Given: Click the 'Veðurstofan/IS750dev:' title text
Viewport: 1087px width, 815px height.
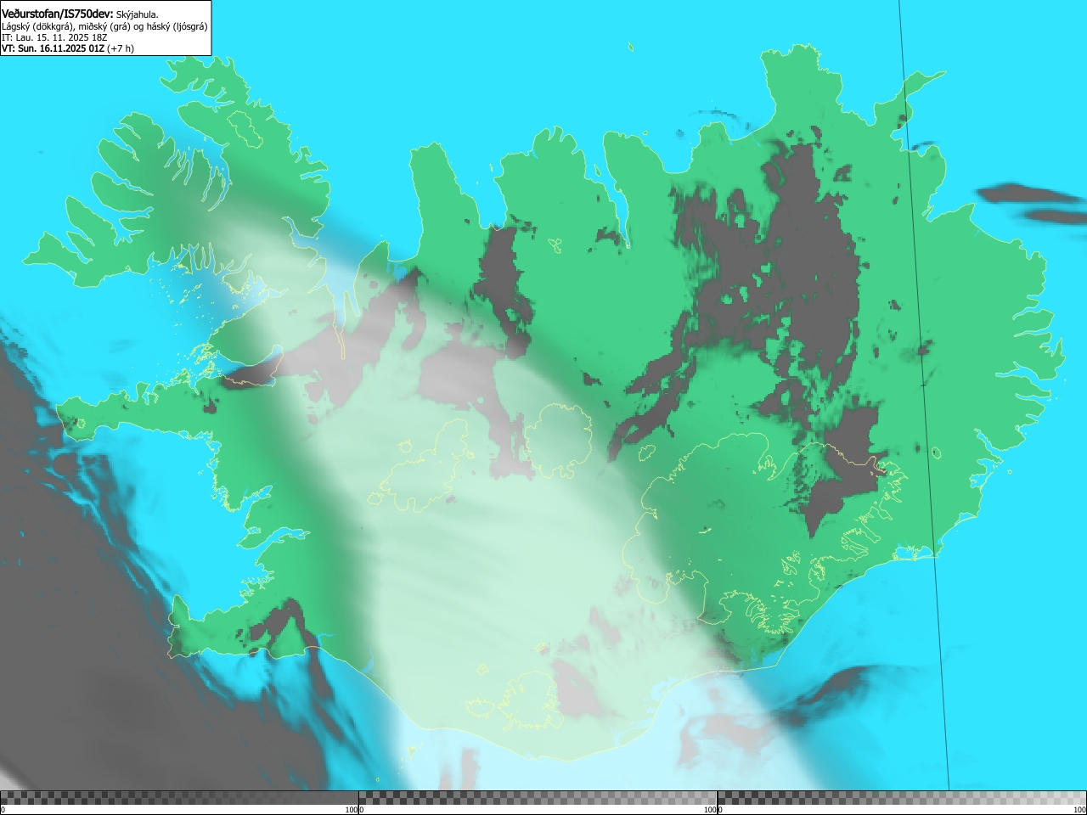Looking at the screenshot, I should pyautogui.click(x=58, y=14).
